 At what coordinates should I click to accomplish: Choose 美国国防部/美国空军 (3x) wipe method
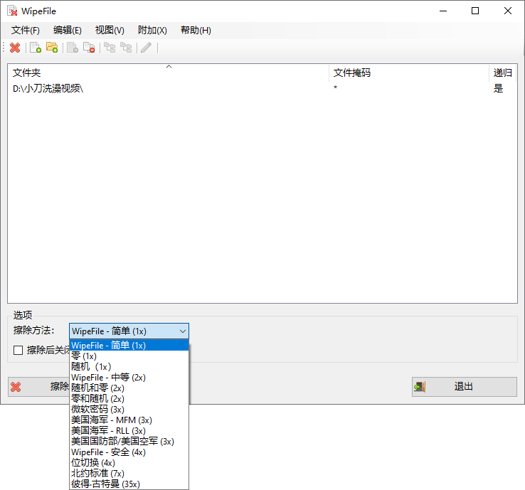click(122, 441)
